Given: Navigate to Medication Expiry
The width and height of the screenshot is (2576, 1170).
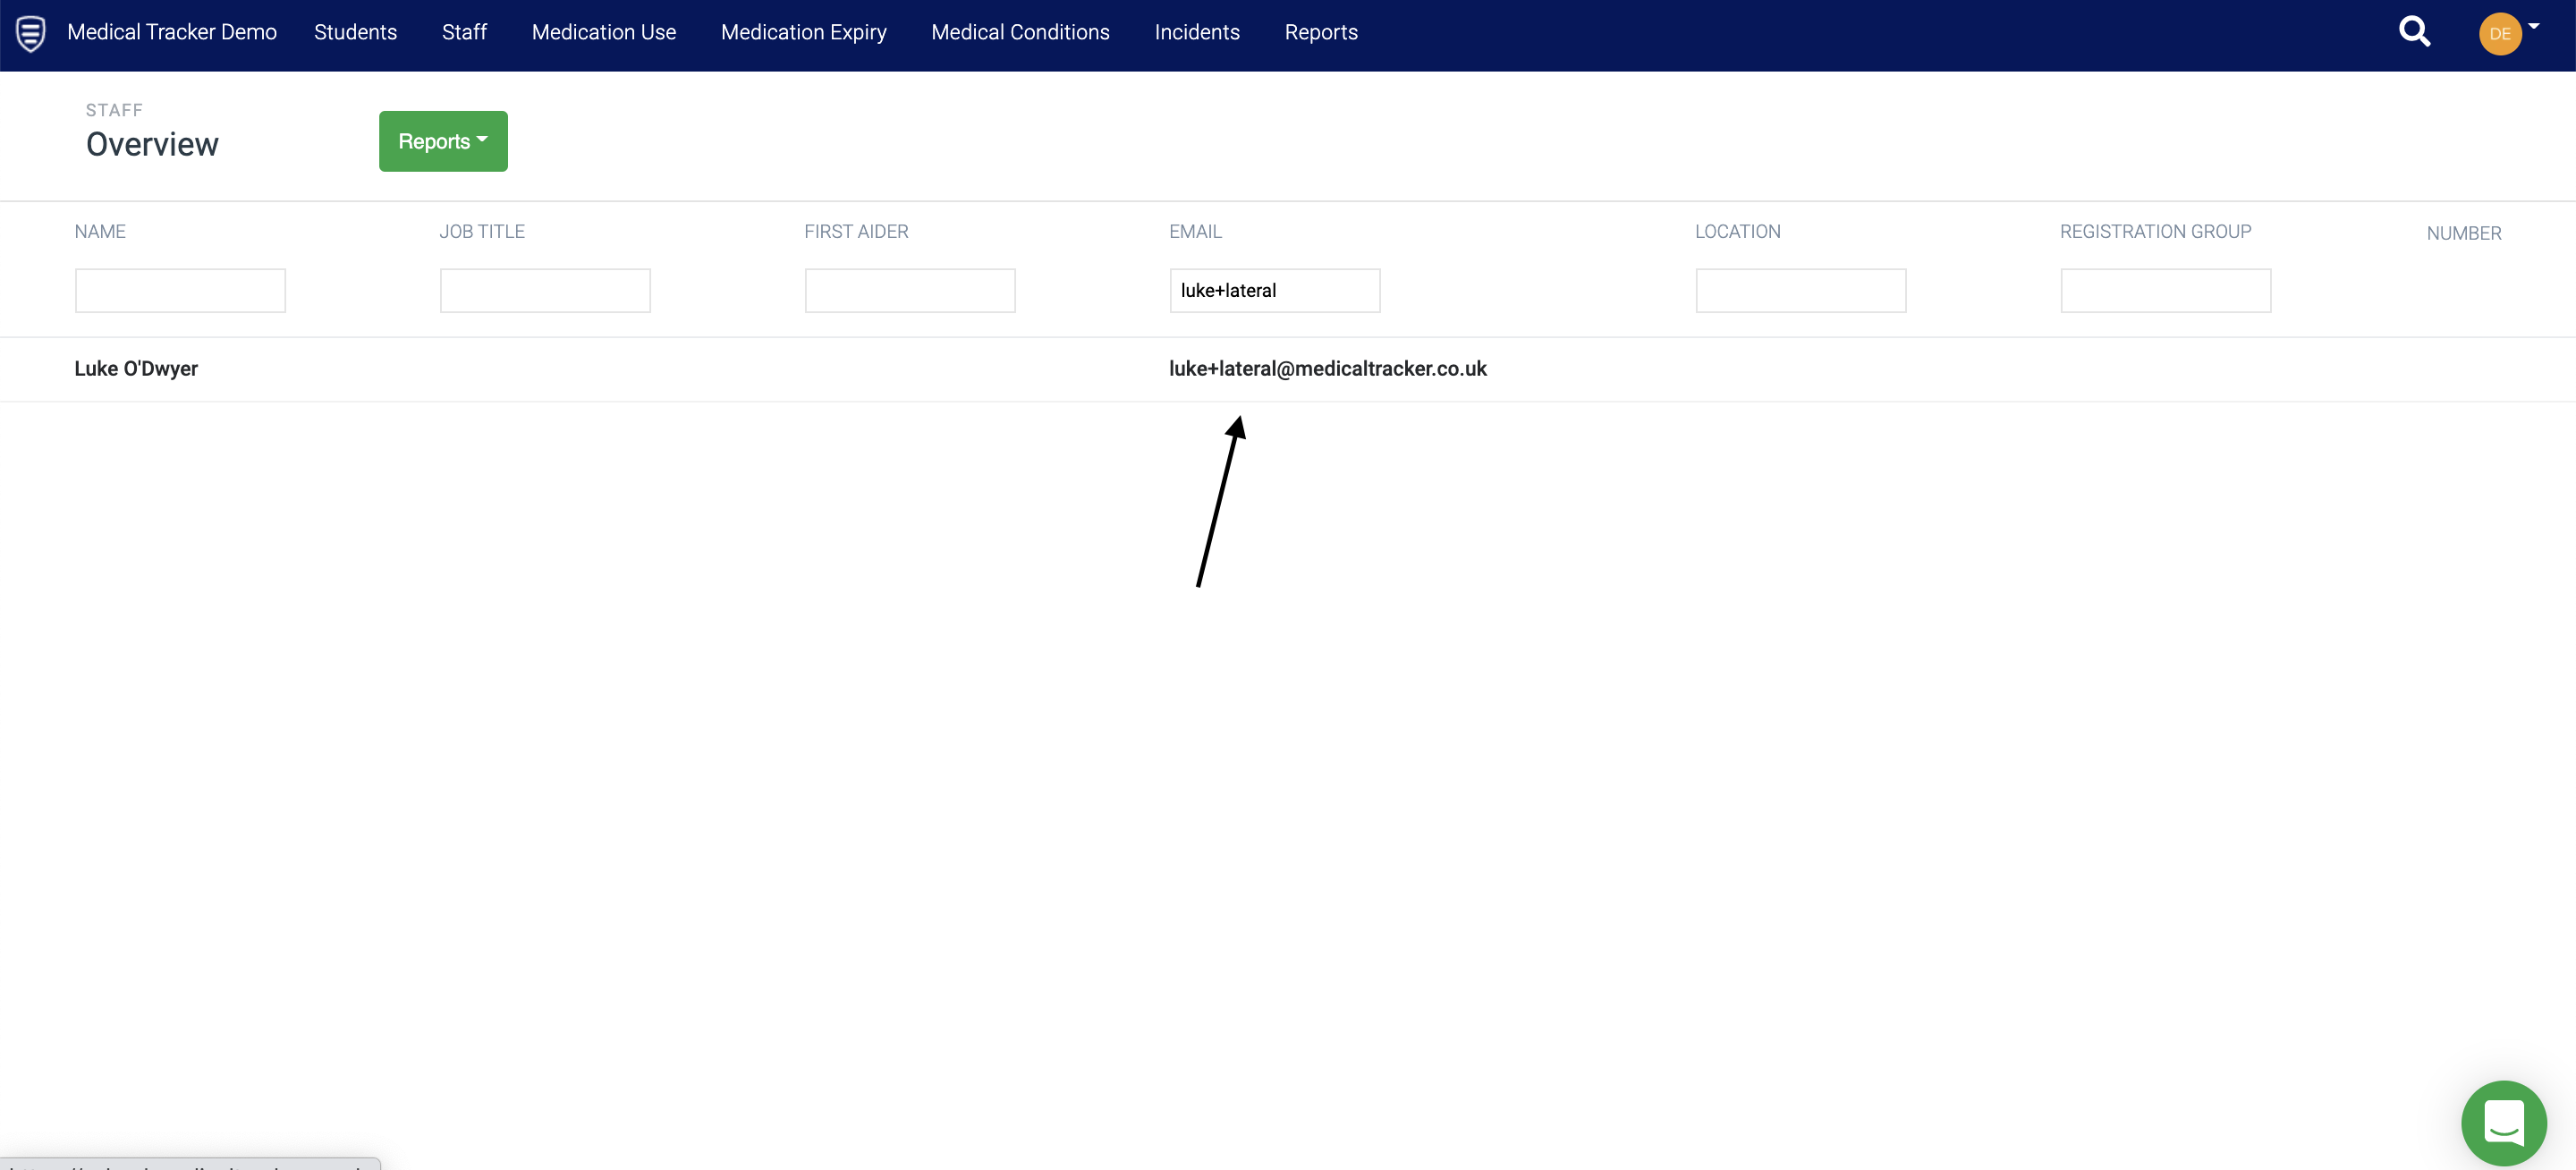Looking at the screenshot, I should [803, 32].
